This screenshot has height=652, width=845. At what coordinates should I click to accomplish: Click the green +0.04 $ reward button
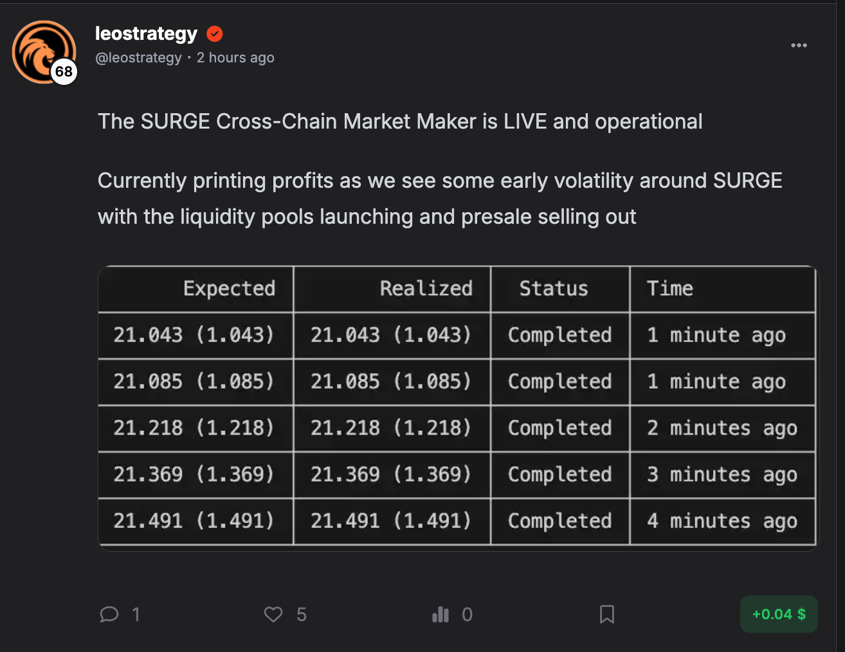[x=779, y=614]
